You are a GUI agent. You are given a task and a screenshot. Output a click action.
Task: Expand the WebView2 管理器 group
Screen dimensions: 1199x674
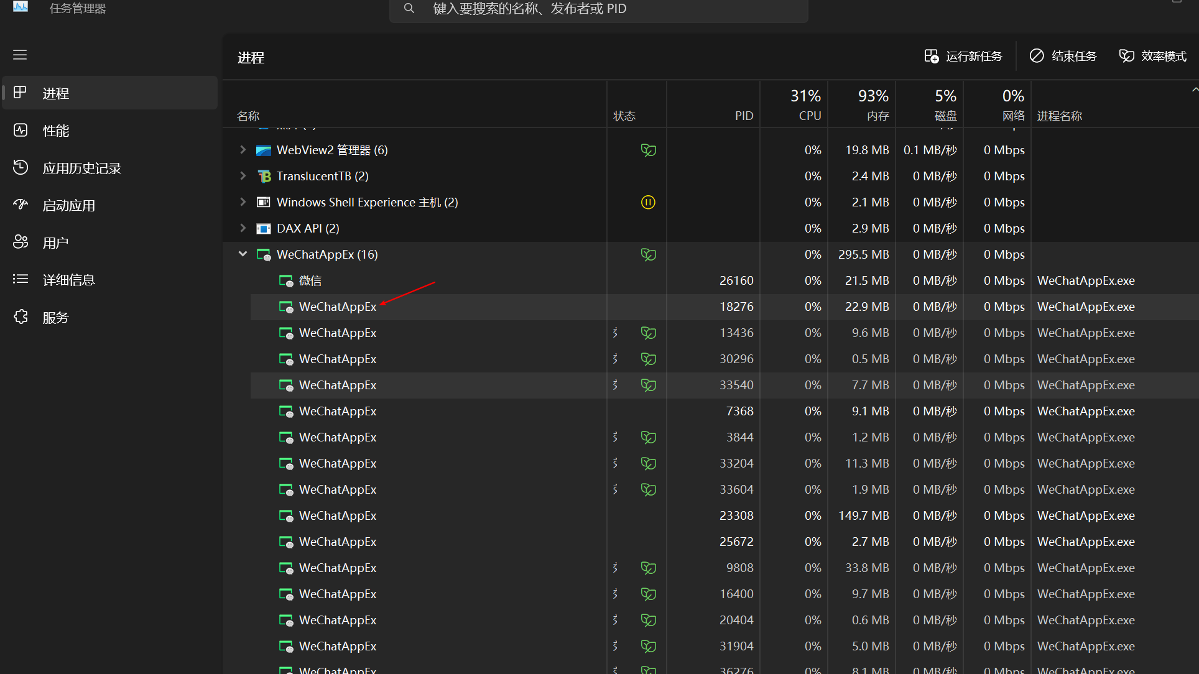pyautogui.click(x=243, y=150)
